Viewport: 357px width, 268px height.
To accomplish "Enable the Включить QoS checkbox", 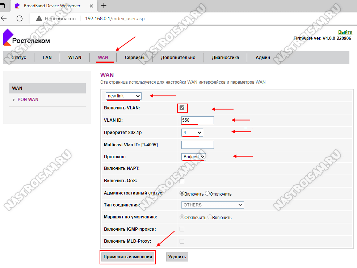I will [182, 181].
